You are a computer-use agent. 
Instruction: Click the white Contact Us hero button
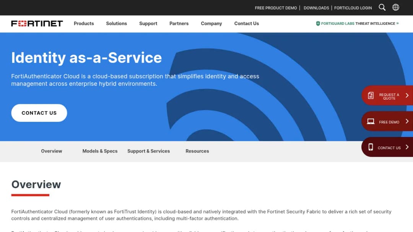[x=39, y=113]
